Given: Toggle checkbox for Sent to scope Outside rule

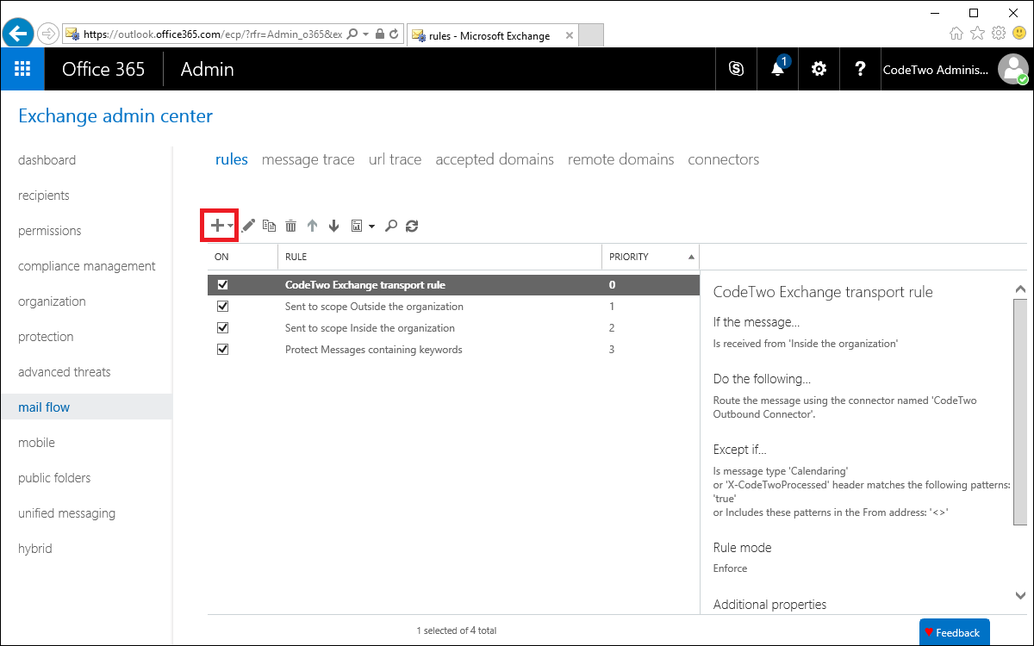Looking at the screenshot, I should tap(223, 306).
